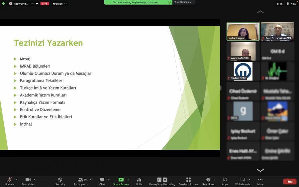299x187 pixels.
Task: Open the YouTube live stream menu
Action: coord(59,4)
